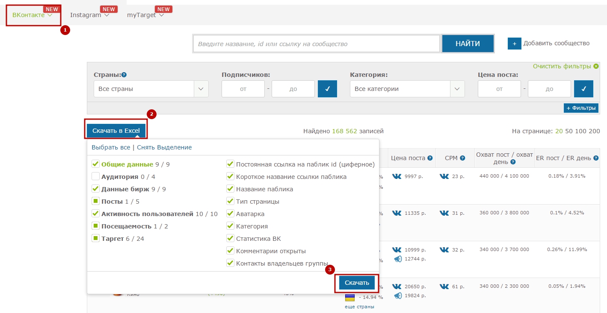
Task: Uncheck Контакты владельцев группы checkbox
Action: [230, 263]
